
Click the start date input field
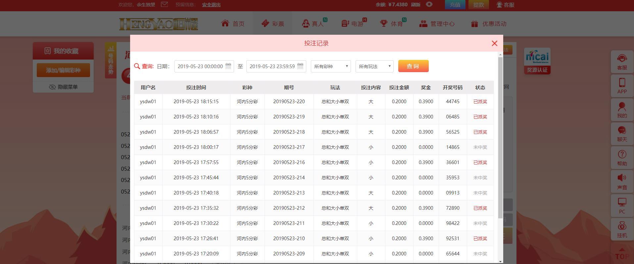coord(204,66)
